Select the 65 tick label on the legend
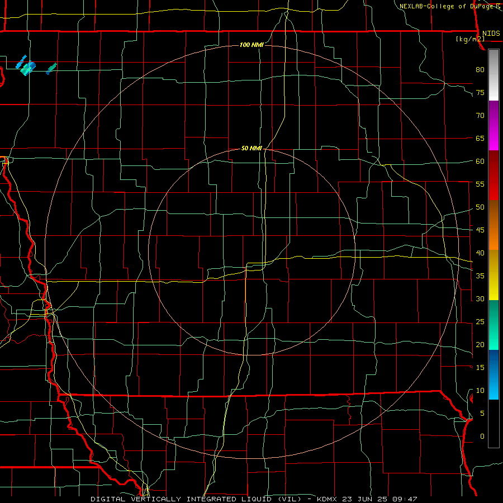503x503 pixels. (x=480, y=138)
